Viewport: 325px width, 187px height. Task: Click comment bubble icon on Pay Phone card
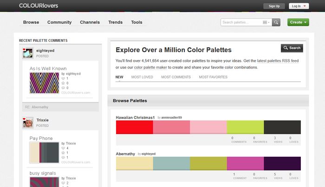[64, 158]
